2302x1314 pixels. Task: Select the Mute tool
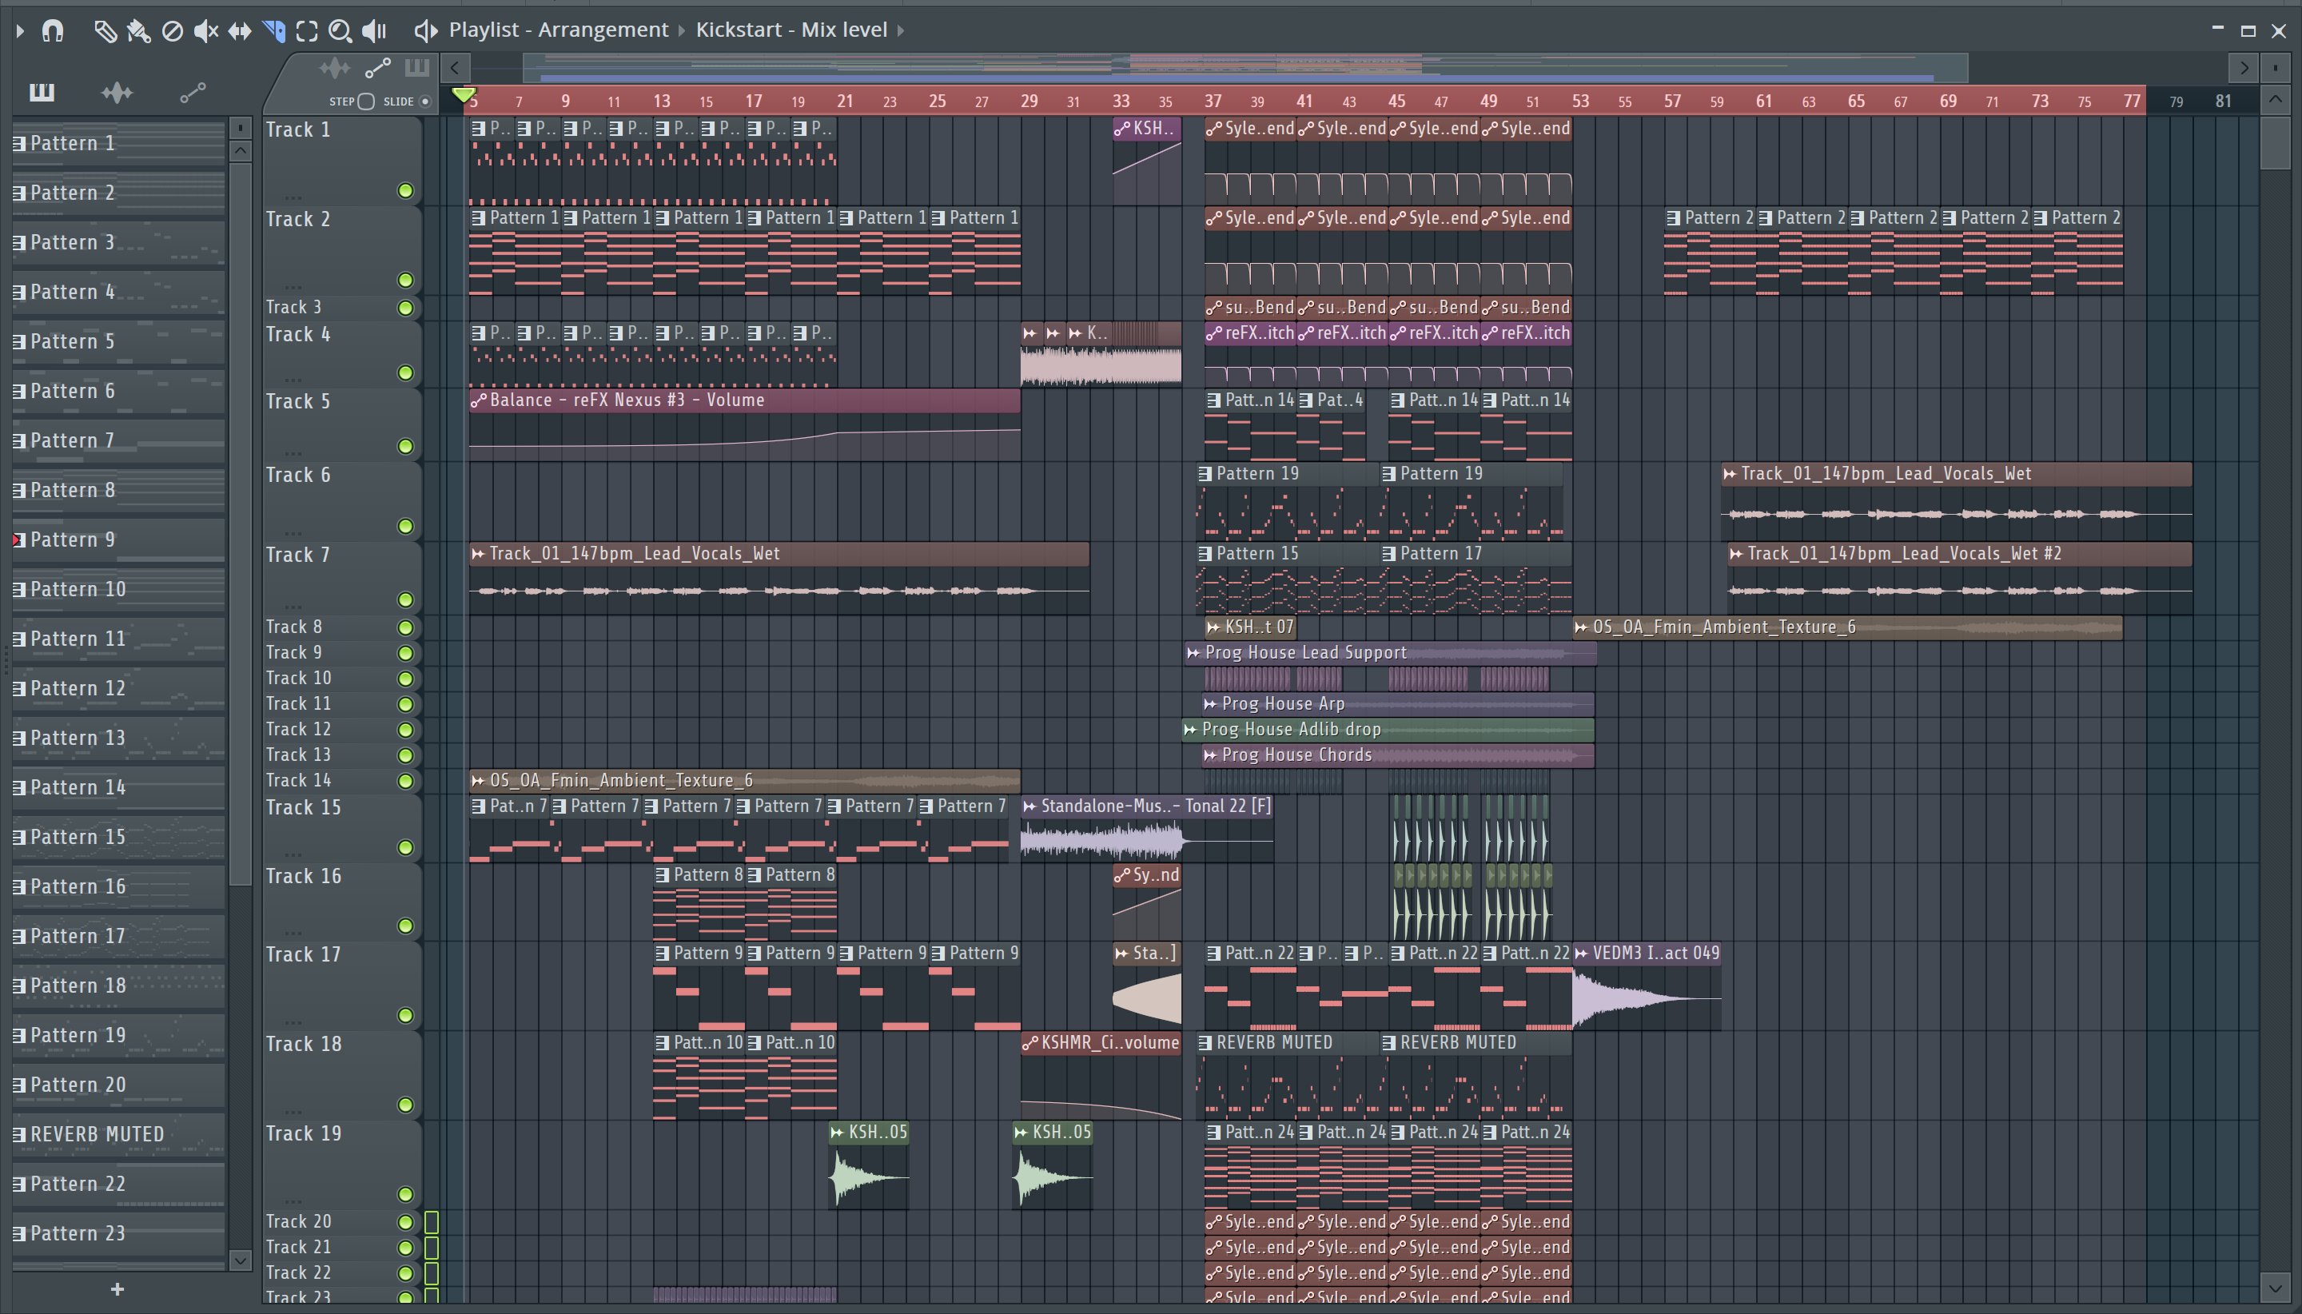pos(205,30)
